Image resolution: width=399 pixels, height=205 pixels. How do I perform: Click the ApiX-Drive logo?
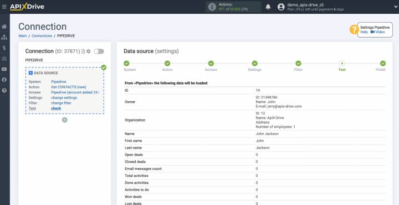27,7
